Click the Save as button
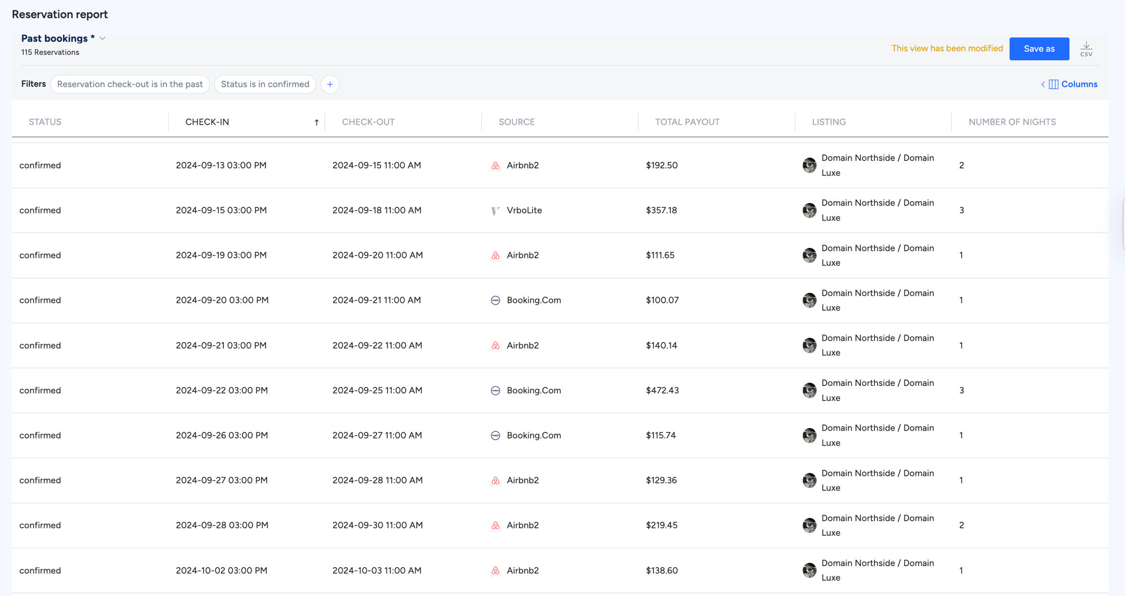Viewport: 1125px width, 596px height. (x=1039, y=49)
